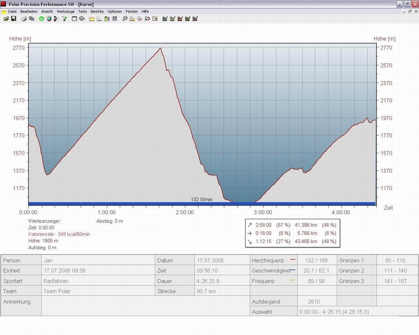This screenshot has height=335, width=419.
Task: Open the calendar view toolbar icon
Action: point(74,18)
